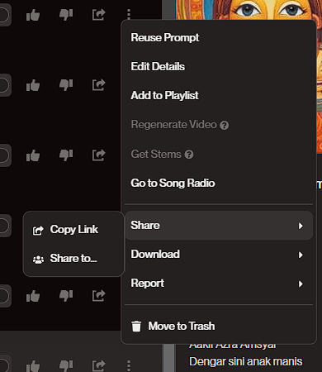Click the help icon beside Get Stems
The width and height of the screenshot is (322, 372).
click(x=189, y=155)
